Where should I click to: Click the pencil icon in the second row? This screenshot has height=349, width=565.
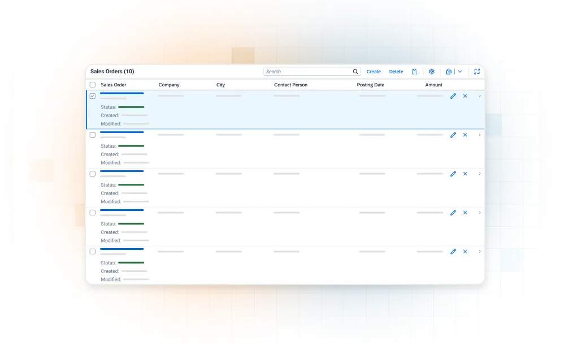453,135
